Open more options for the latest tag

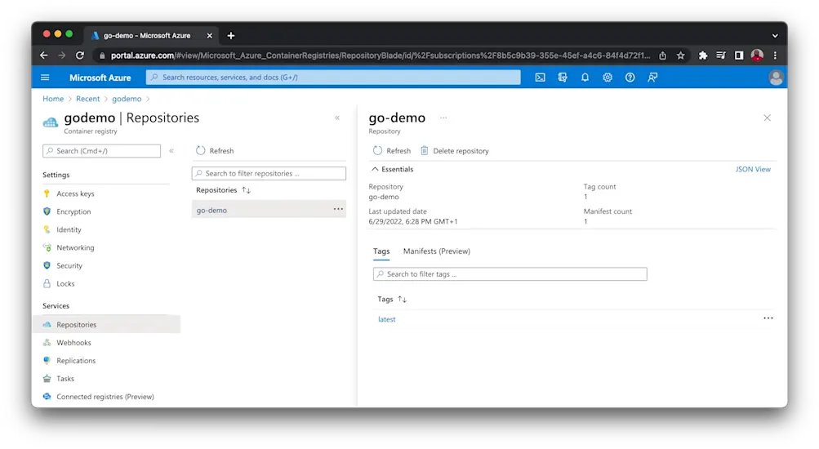point(768,318)
